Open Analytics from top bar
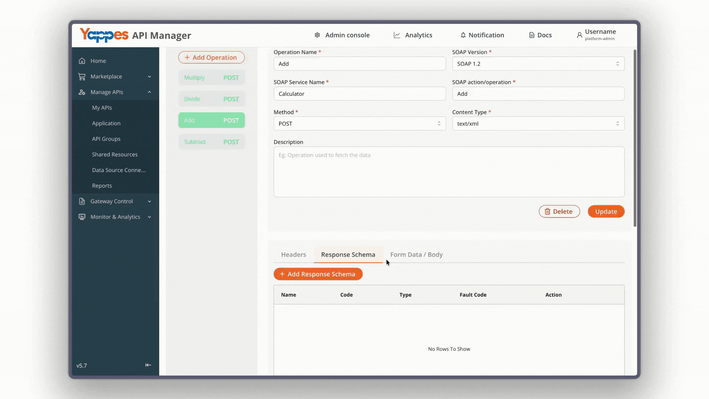709x399 pixels. click(413, 35)
